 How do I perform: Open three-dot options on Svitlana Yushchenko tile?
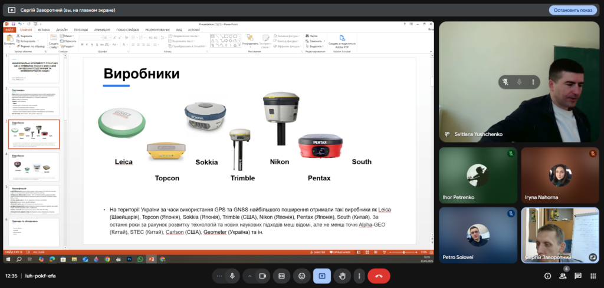[533, 82]
